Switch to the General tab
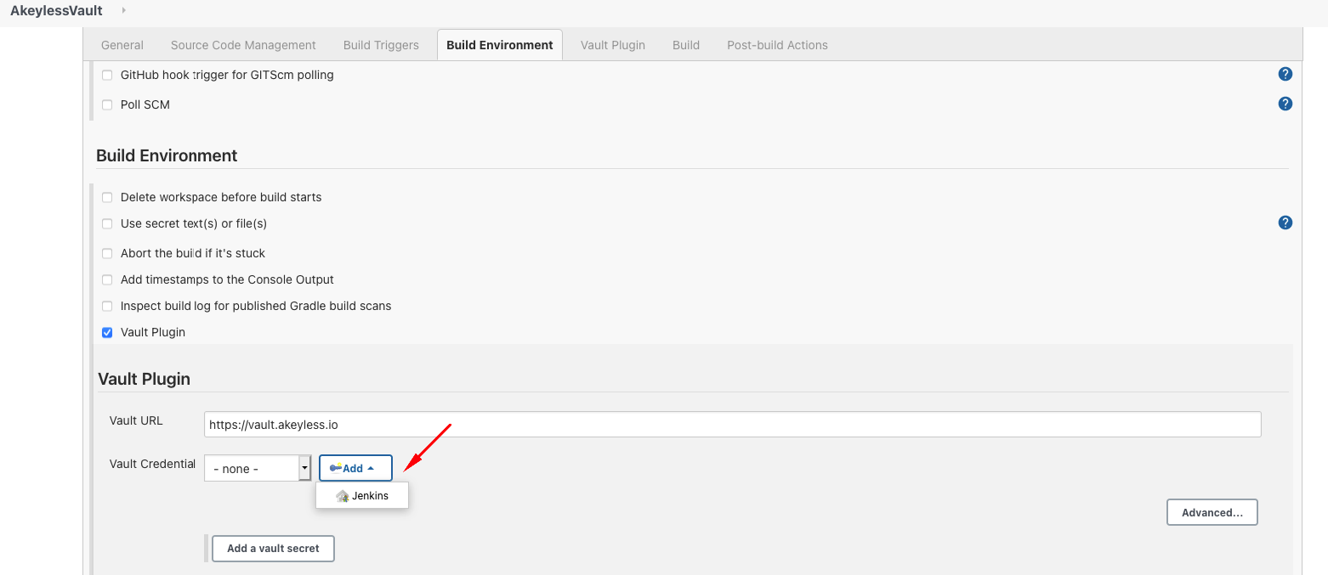The image size is (1328, 575). 122,45
